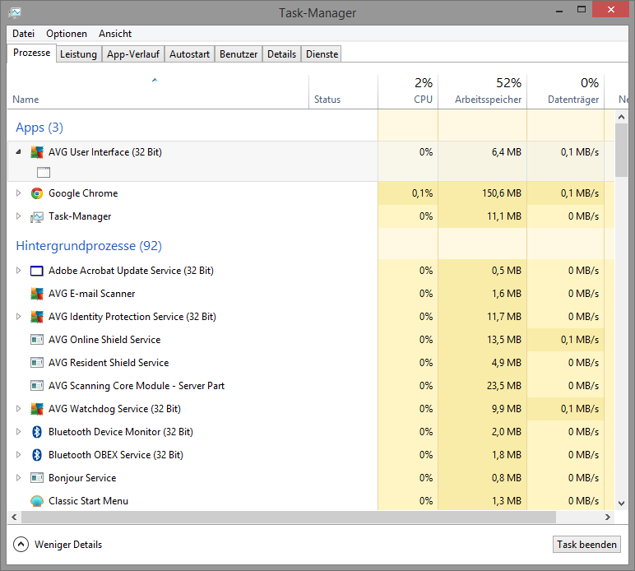635x571 pixels.
Task: Click the Apps (3) group heading
Action: pyautogui.click(x=39, y=128)
